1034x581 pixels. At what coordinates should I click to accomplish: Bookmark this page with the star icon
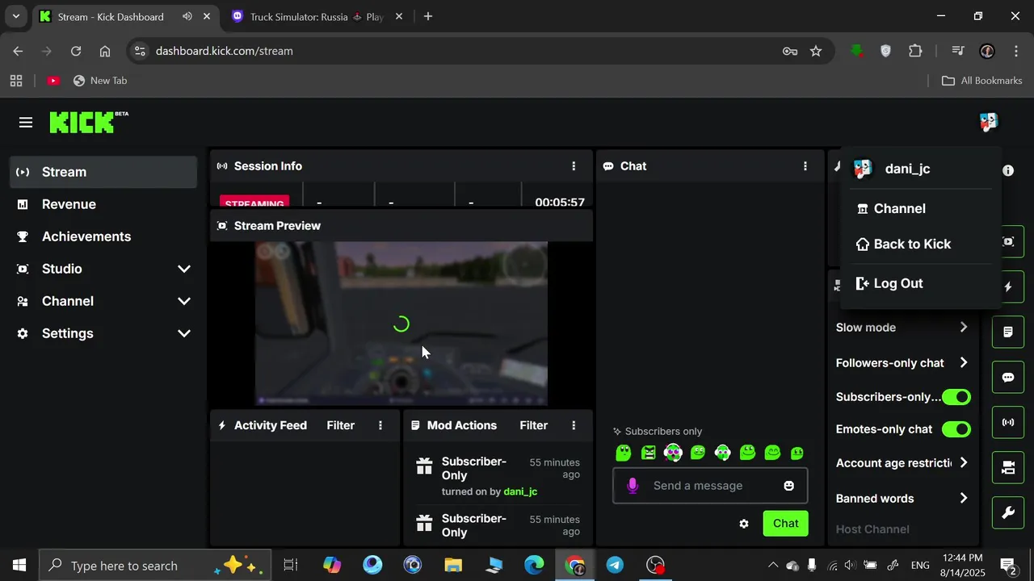click(x=816, y=51)
